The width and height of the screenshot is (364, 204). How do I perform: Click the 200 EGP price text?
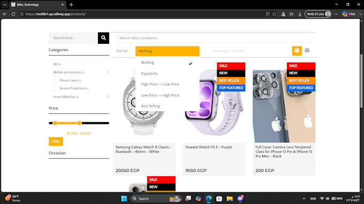264,170
